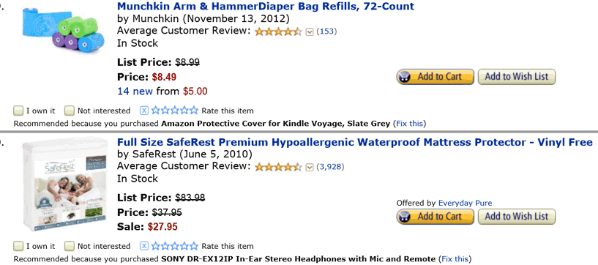Screen dimensions: 598x265
Task: Rate Munchkin diaper bags five stars
Action: 194,111
